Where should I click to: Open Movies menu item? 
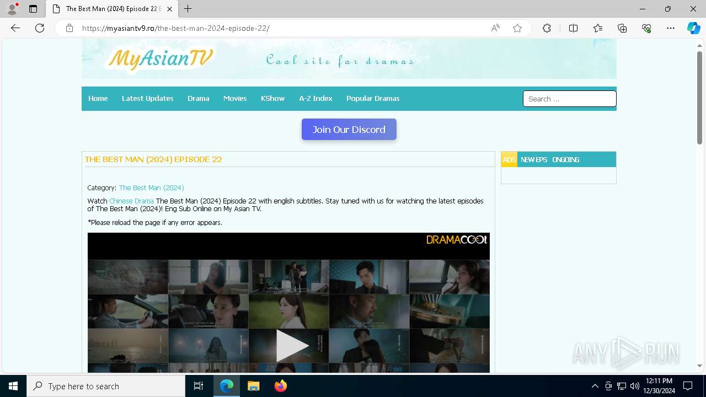tap(235, 98)
